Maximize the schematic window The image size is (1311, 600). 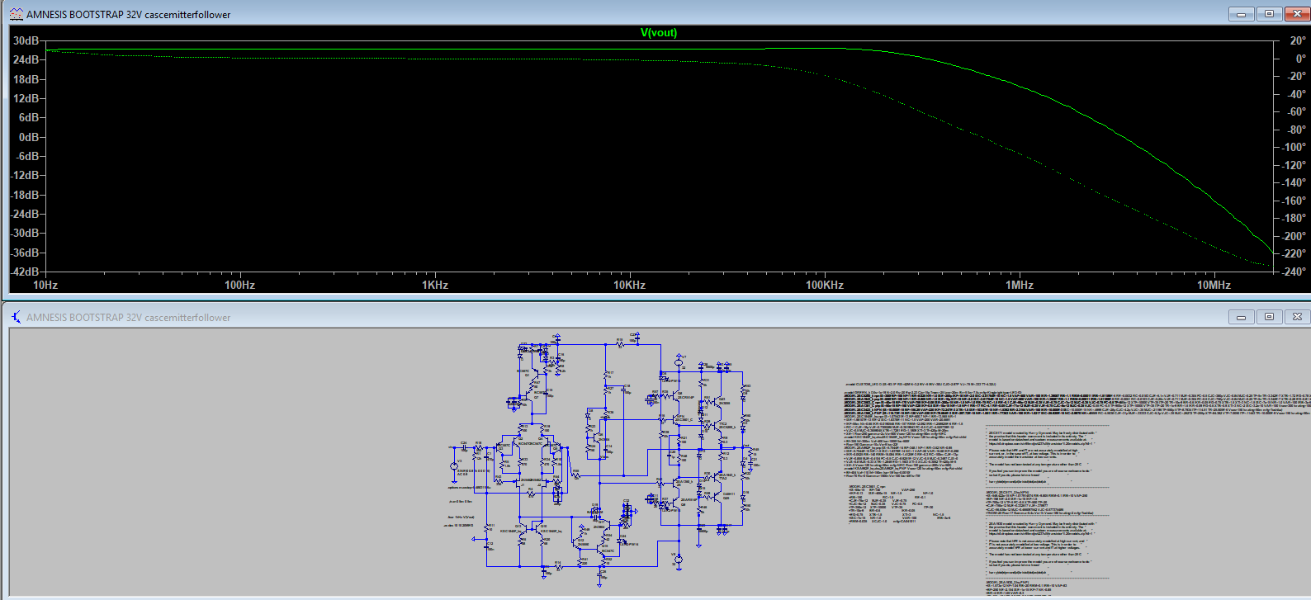1269,317
